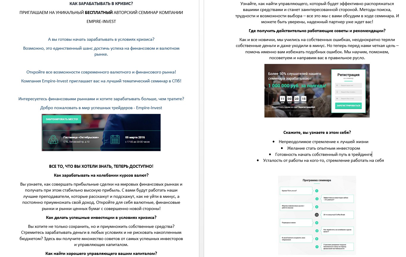Click heading 'Скажите, вы узнаете в этом себя?'
This screenshot has width=406, height=257.
tap(317, 132)
